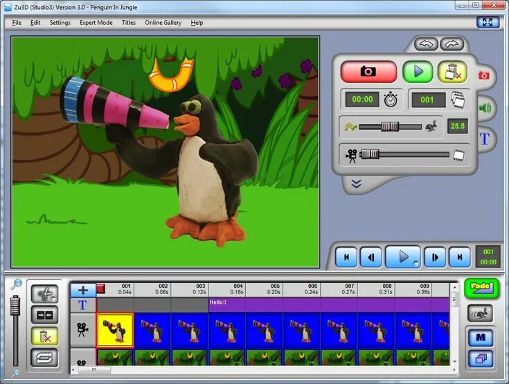Open the Settings menu

click(x=60, y=23)
